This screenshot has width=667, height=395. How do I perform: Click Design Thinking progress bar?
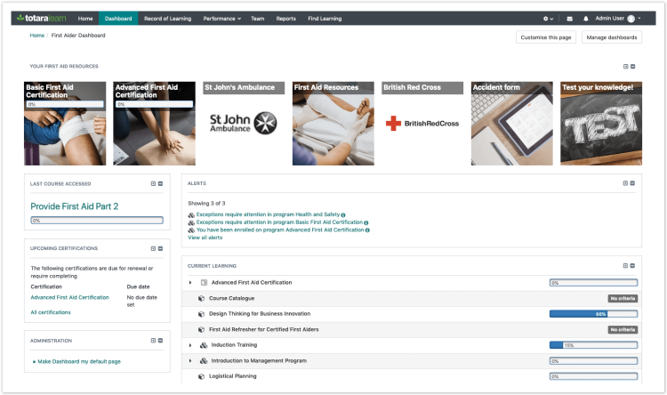(x=593, y=314)
